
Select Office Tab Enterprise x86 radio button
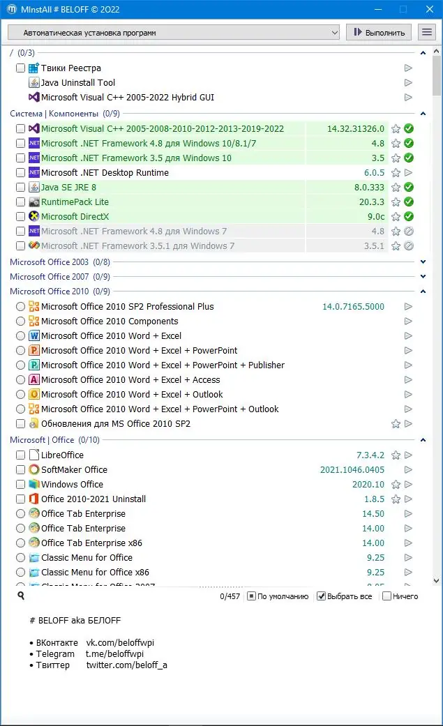(20, 543)
